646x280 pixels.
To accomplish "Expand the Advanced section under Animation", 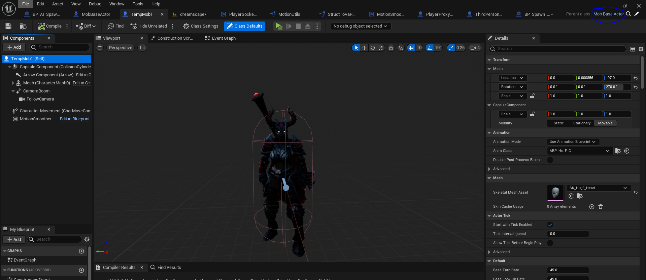I will [489, 169].
